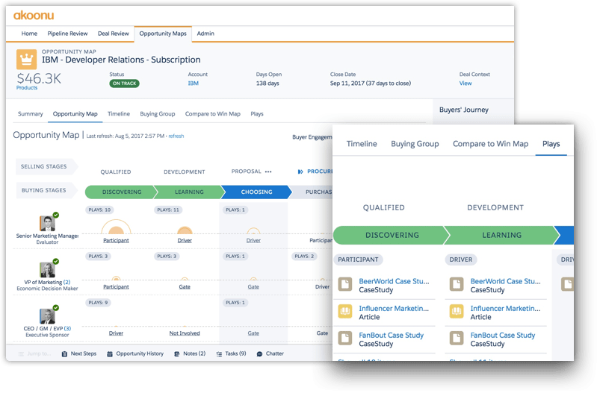
Task: Click DISCOVERING stage in overlay panel
Action: [x=392, y=235]
